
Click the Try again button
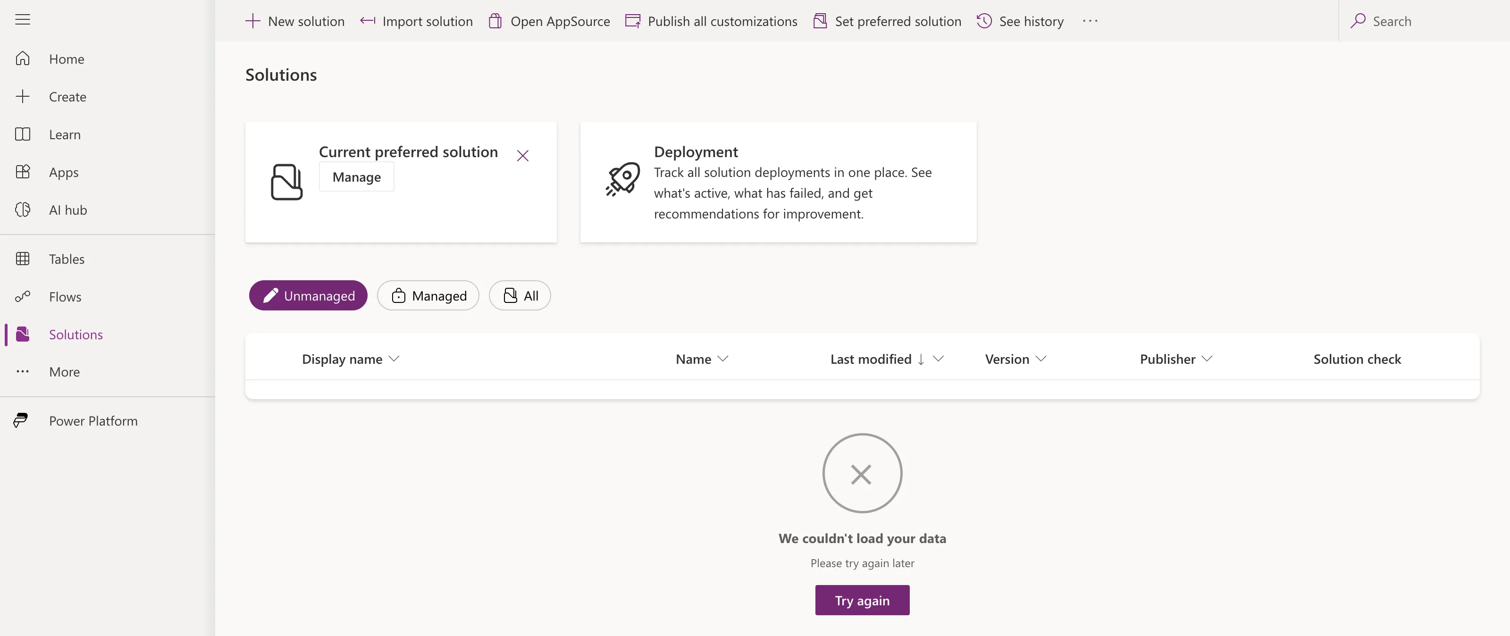point(862,600)
